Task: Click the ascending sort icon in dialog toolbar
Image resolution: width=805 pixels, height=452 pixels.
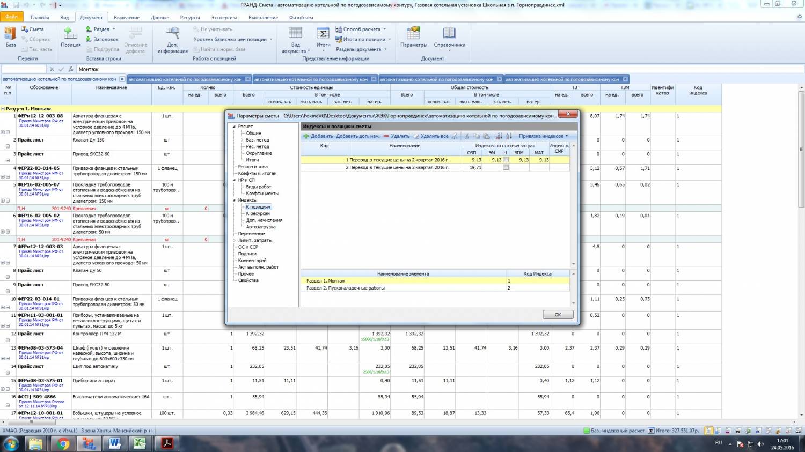Action: [499, 136]
